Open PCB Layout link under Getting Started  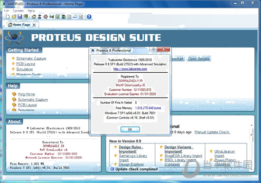[x=26, y=64]
